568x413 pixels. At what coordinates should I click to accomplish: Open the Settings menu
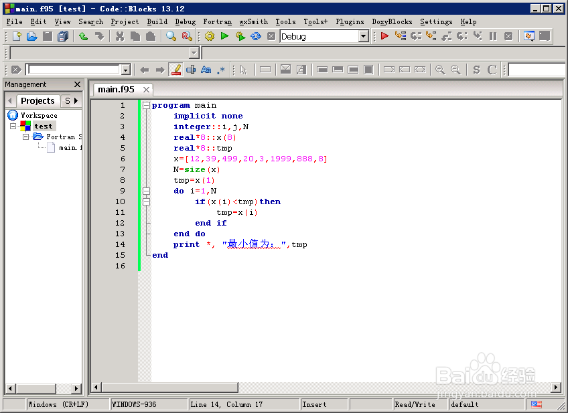436,21
